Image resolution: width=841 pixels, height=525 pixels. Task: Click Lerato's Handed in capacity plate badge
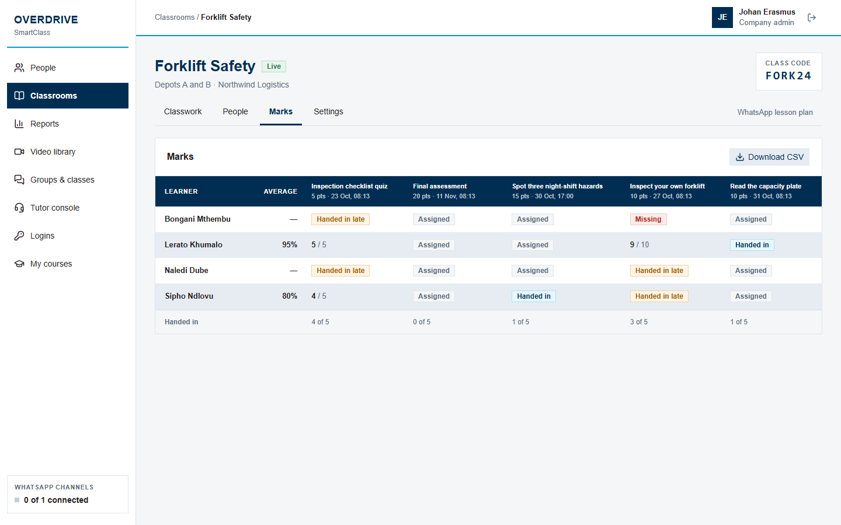point(752,245)
